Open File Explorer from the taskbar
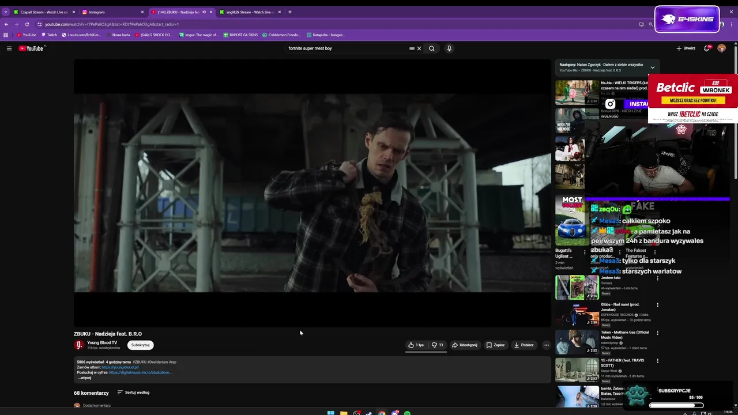 tap(344, 413)
